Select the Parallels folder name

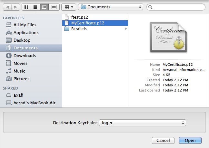[79, 29]
